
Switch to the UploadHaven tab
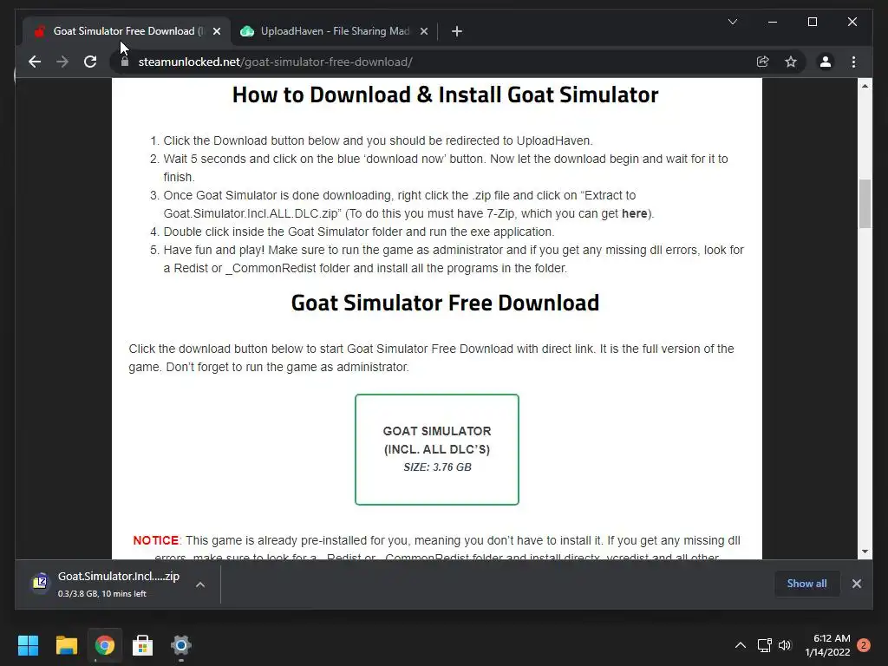tap(334, 31)
